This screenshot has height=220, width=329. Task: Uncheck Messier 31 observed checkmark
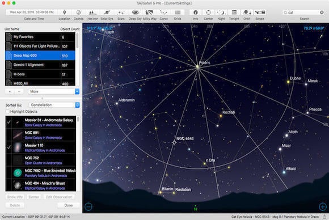(9, 122)
